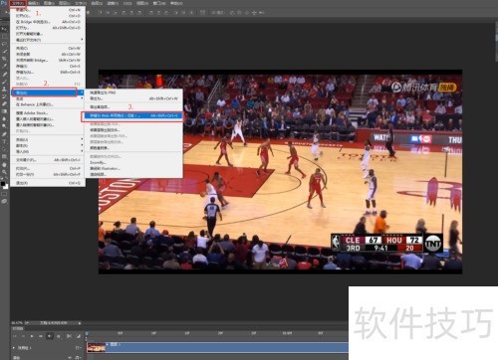Screen dimensions: 498x360
Task: Step to next frame in timeline
Action: tap(41, 336)
